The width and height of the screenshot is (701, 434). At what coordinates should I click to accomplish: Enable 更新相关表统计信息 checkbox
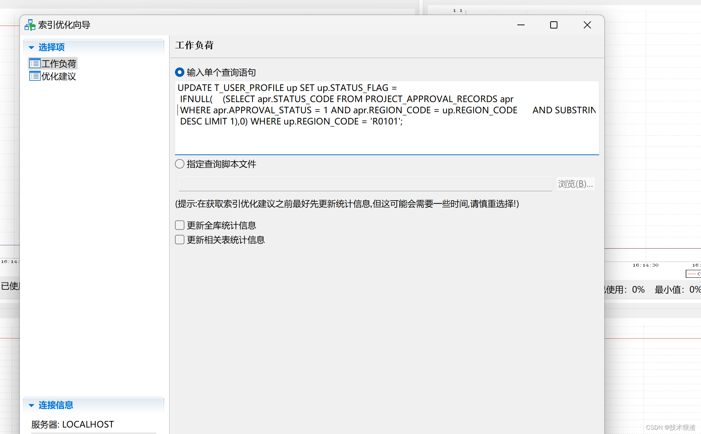180,240
